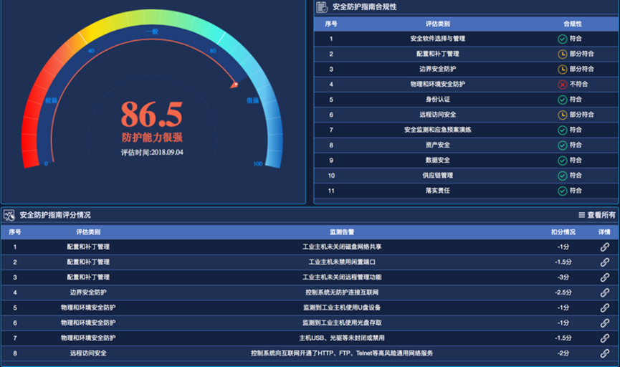The height and width of the screenshot is (367, 620).
Task: Click the -2分 deduction value
Action: (563, 353)
